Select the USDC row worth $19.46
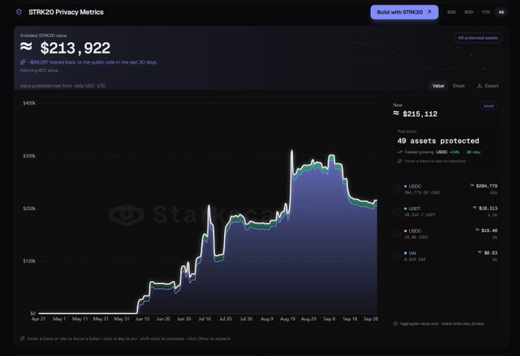Viewport: 520px width, 356px height. [x=445, y=234]
